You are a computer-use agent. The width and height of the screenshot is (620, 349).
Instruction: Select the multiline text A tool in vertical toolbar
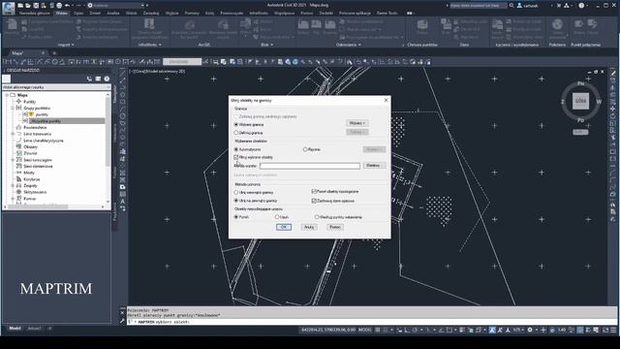point(123,201)
